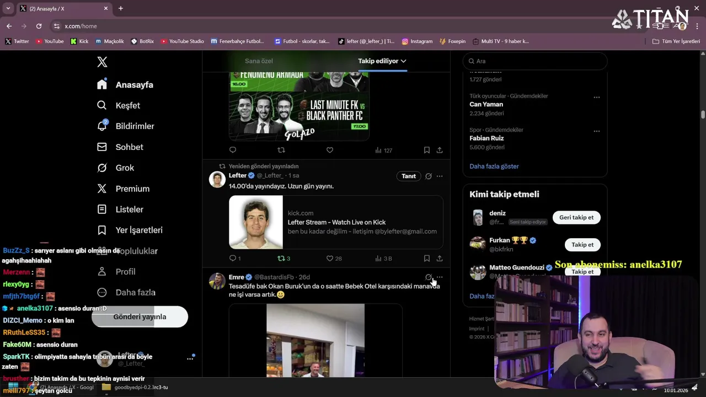Open more options on Lefter's post
This screenshot has height=397, width=706.
[440, 176]
